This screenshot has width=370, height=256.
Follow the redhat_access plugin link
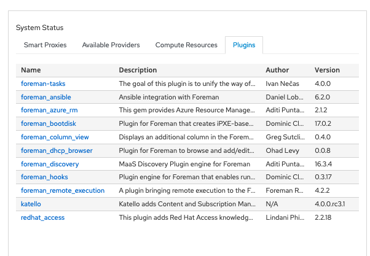pos(42,217)
